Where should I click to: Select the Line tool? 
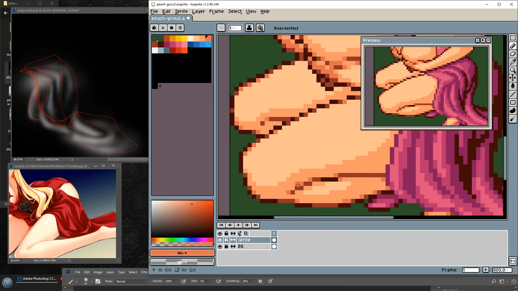513,95
